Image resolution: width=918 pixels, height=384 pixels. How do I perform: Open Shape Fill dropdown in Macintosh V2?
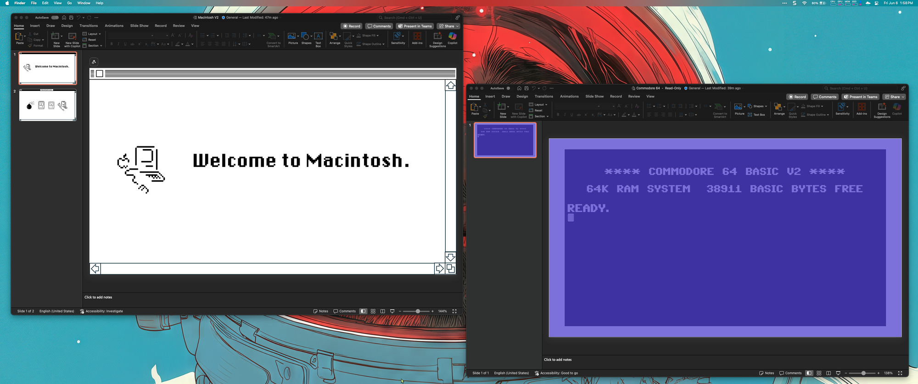[368, 35]
